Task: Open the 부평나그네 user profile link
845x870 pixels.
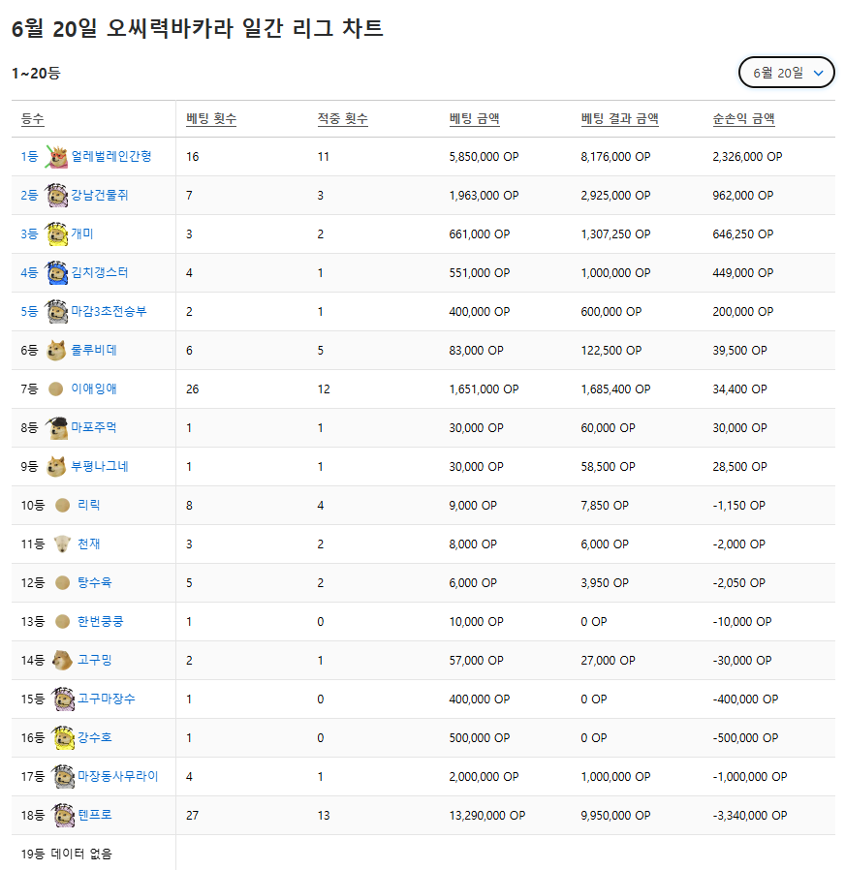Action: (100, 467)
